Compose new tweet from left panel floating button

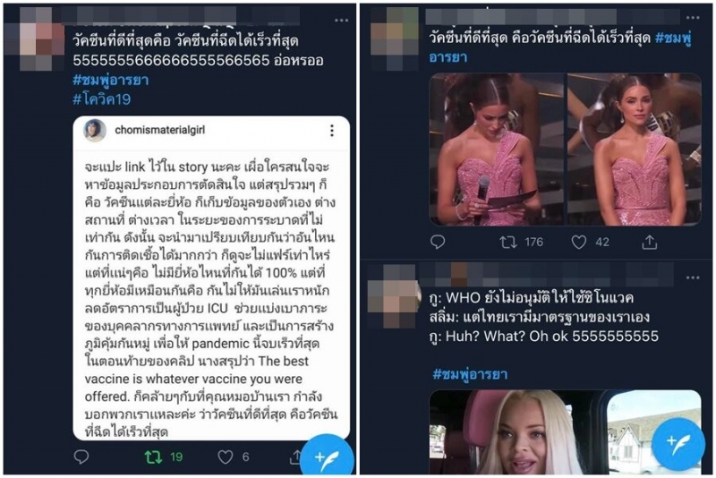pos(327,456)
